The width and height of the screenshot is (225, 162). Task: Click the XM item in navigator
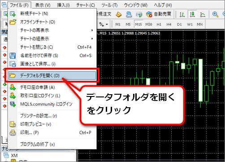point(14,156)
